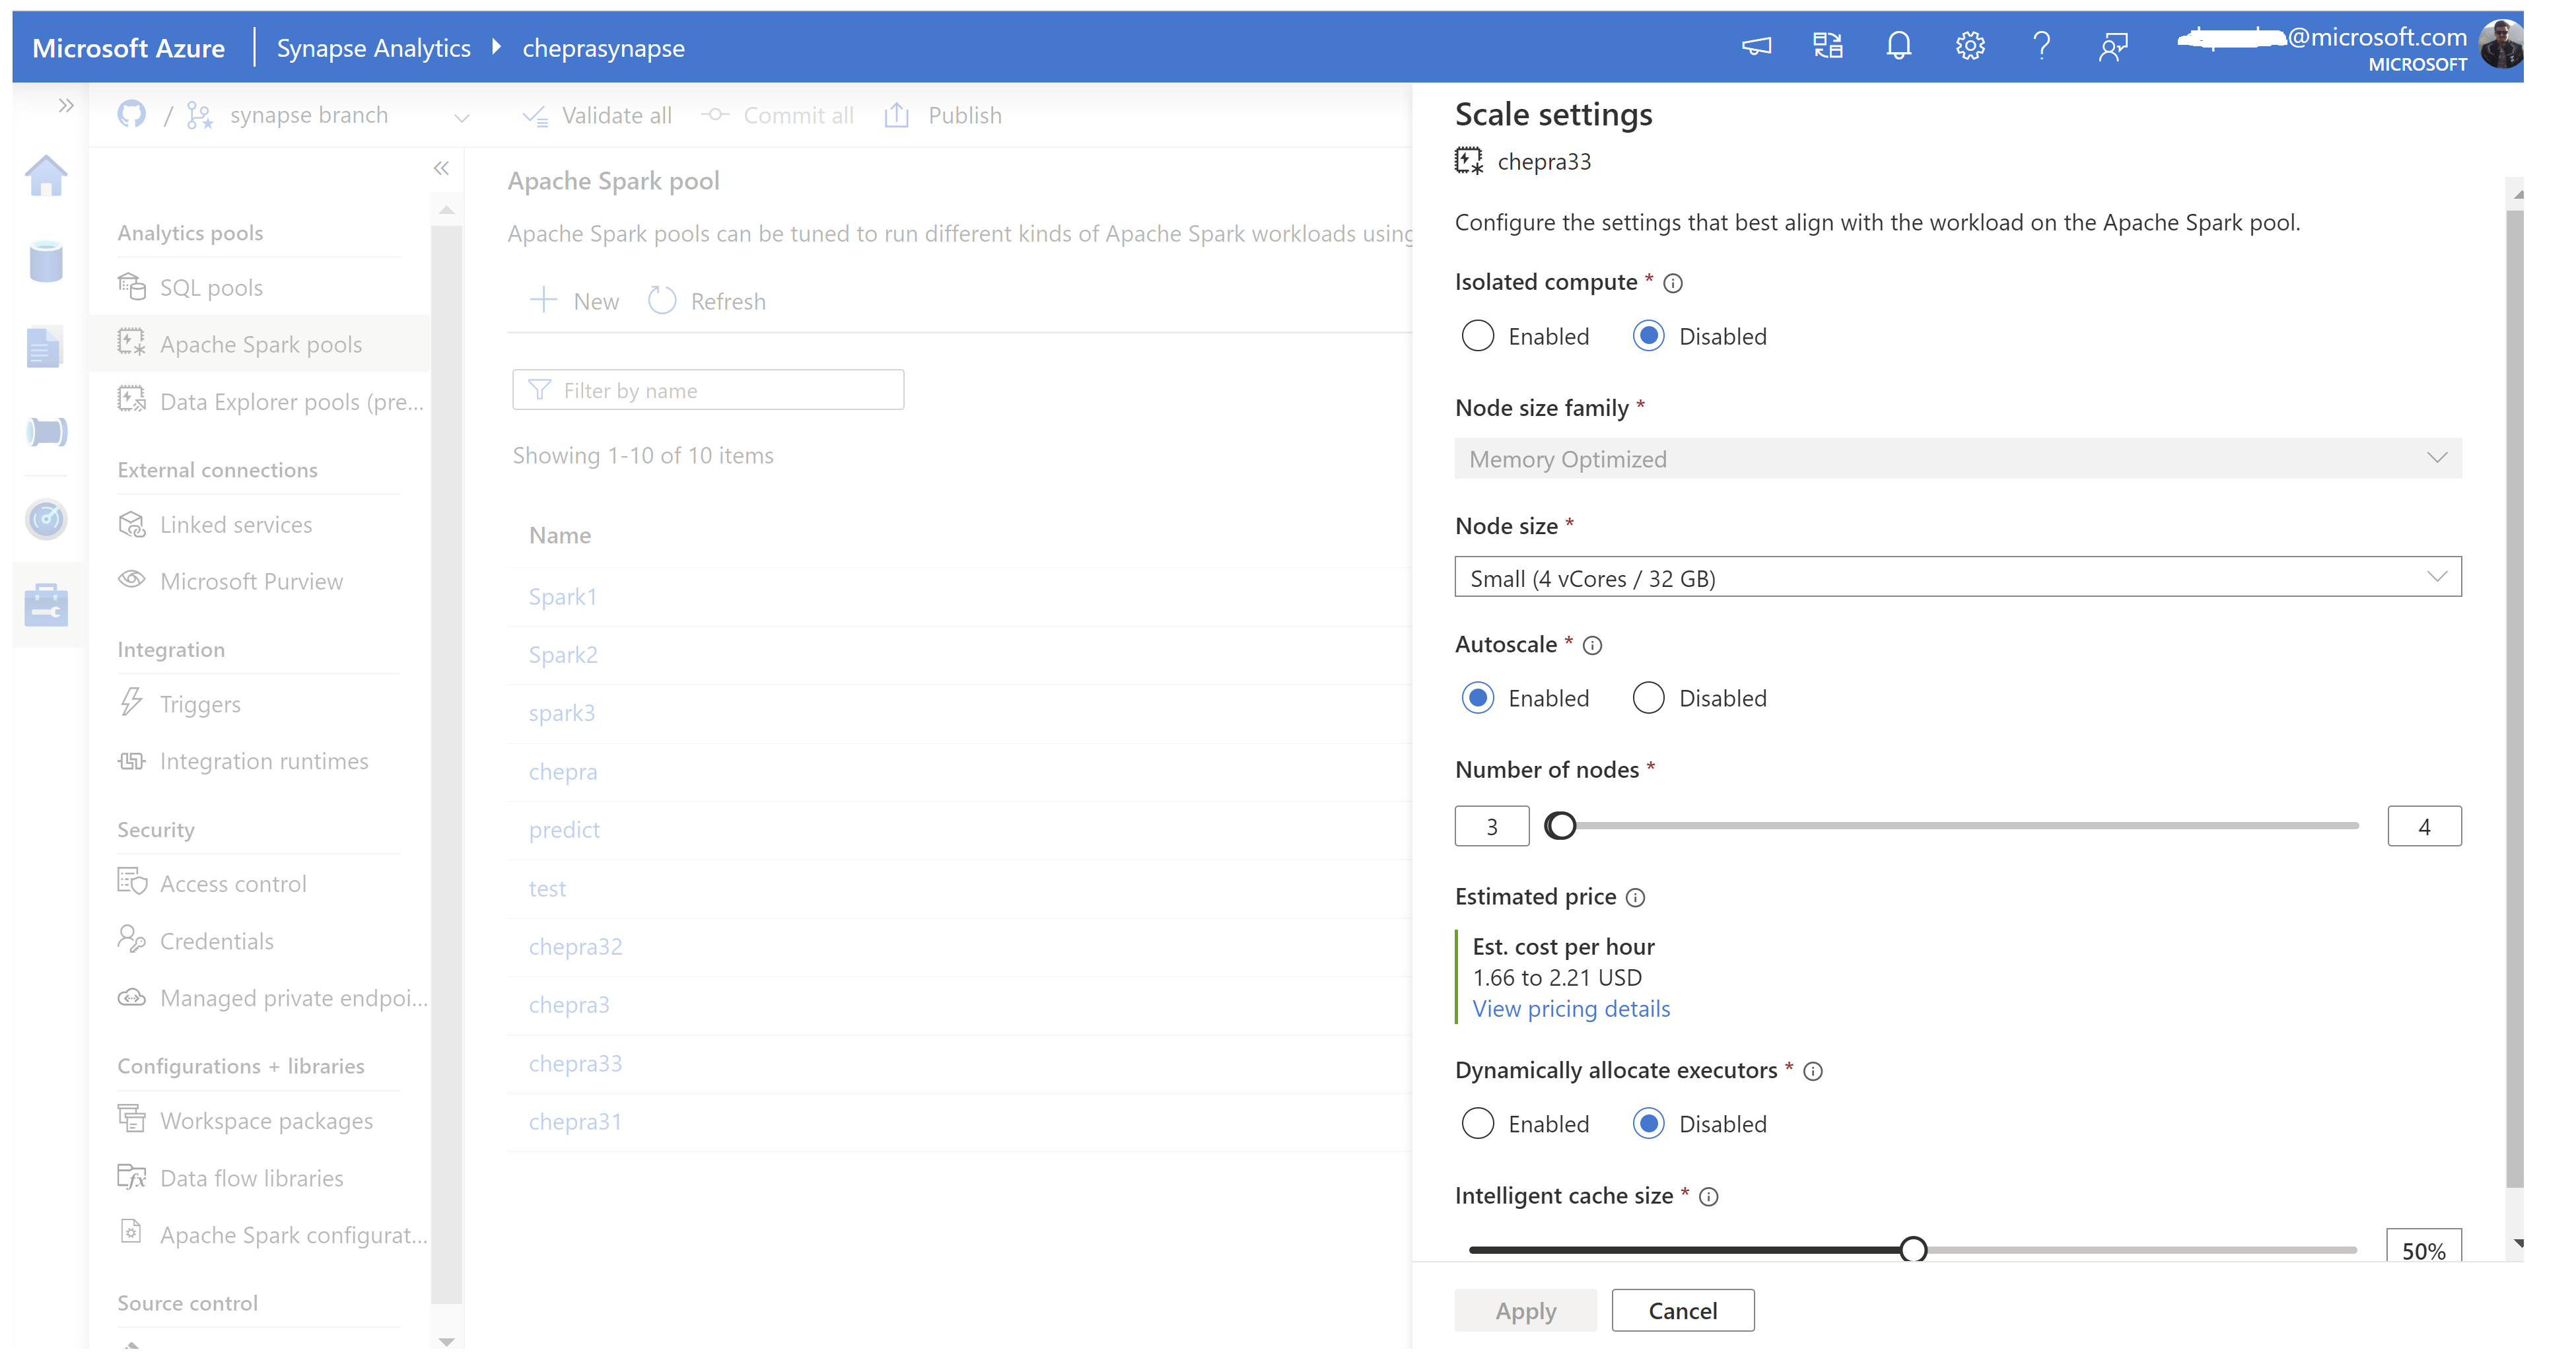This screenshot has width=2576, height=1370.
Task: Expand the synapse branch selector
Action: tap(461, 117)
